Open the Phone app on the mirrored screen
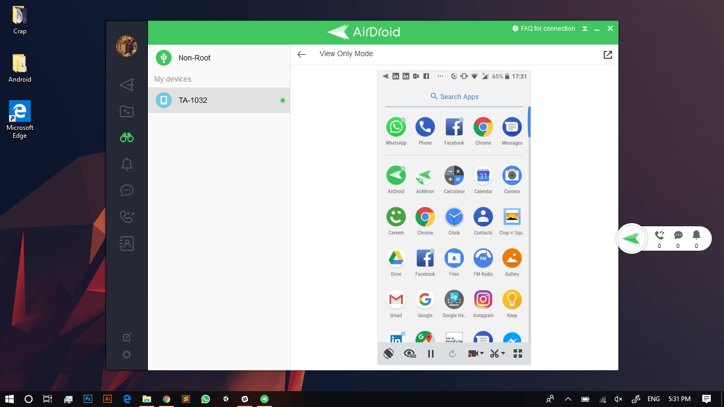The width and height of the screenshot is (724, 407). pyautogui.click(x=425, y=131)
